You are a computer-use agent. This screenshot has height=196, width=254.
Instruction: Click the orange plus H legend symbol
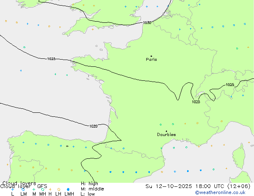50,189
